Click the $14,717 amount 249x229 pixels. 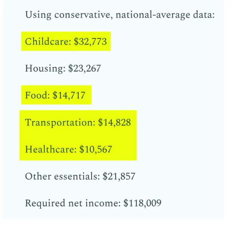[69, 96]
